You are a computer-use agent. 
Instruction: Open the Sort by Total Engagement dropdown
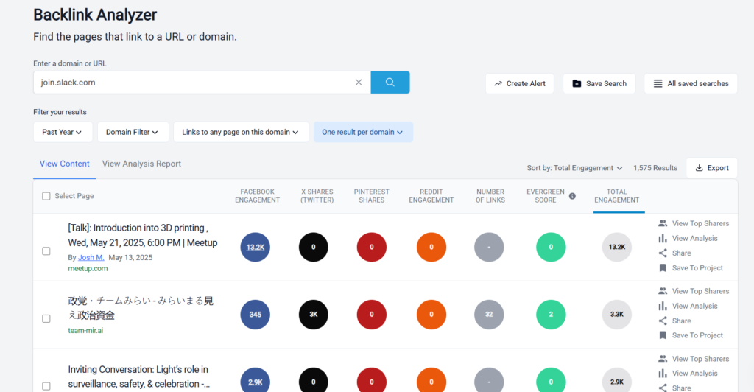click(x=574, y=168)
